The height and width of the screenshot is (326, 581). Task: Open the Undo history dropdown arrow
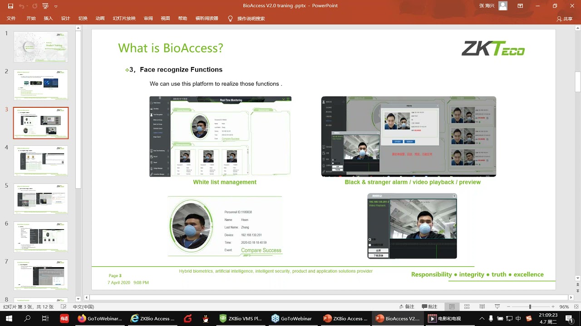(x=28, y=6)
